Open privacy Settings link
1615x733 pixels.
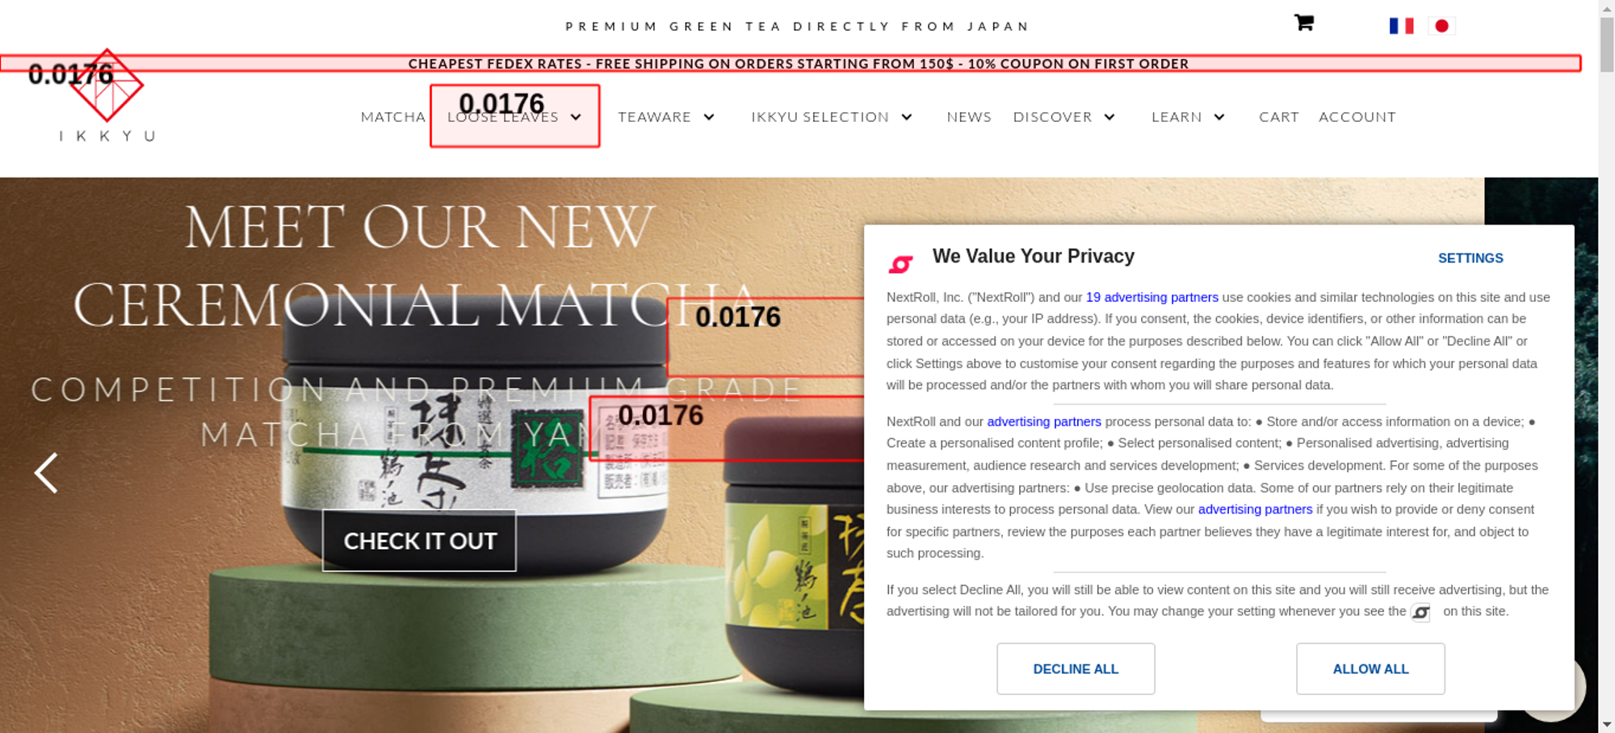1470,258
